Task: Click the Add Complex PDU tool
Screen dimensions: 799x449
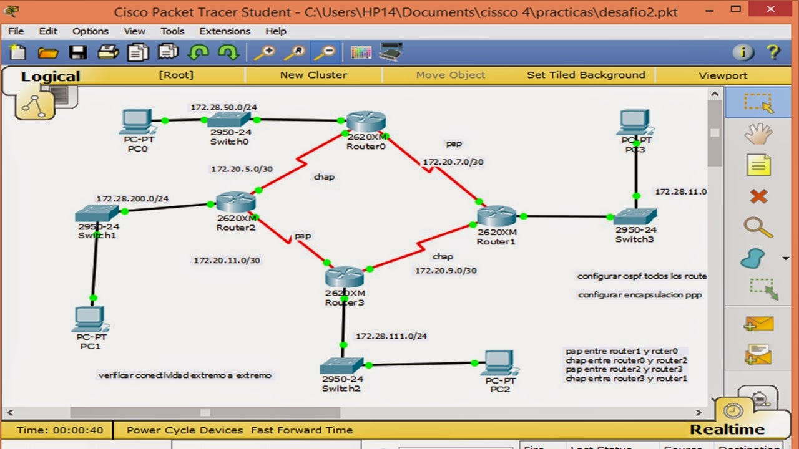Action: point(757,354)
